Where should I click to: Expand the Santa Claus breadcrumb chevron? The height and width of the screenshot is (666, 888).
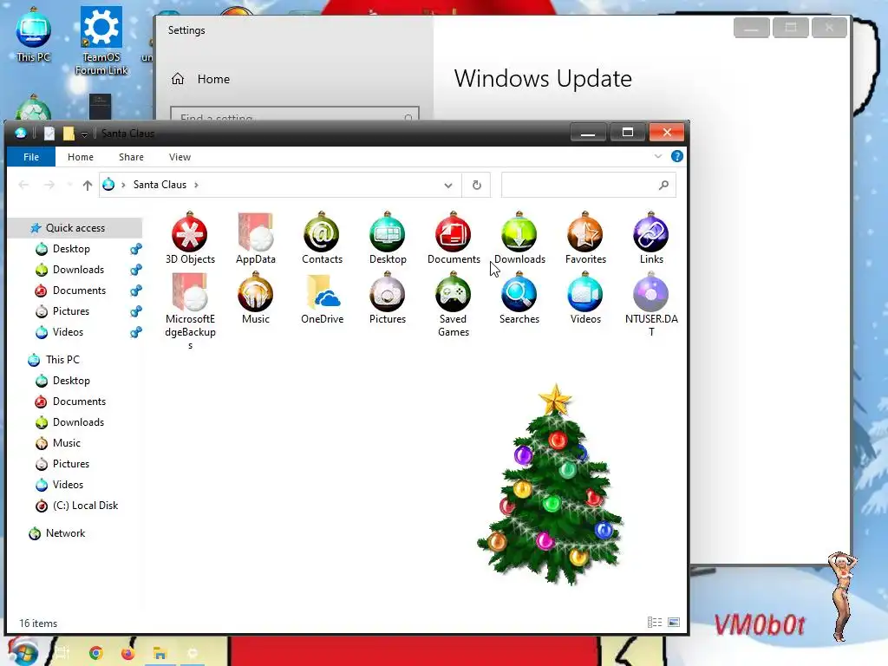(196, 185)
